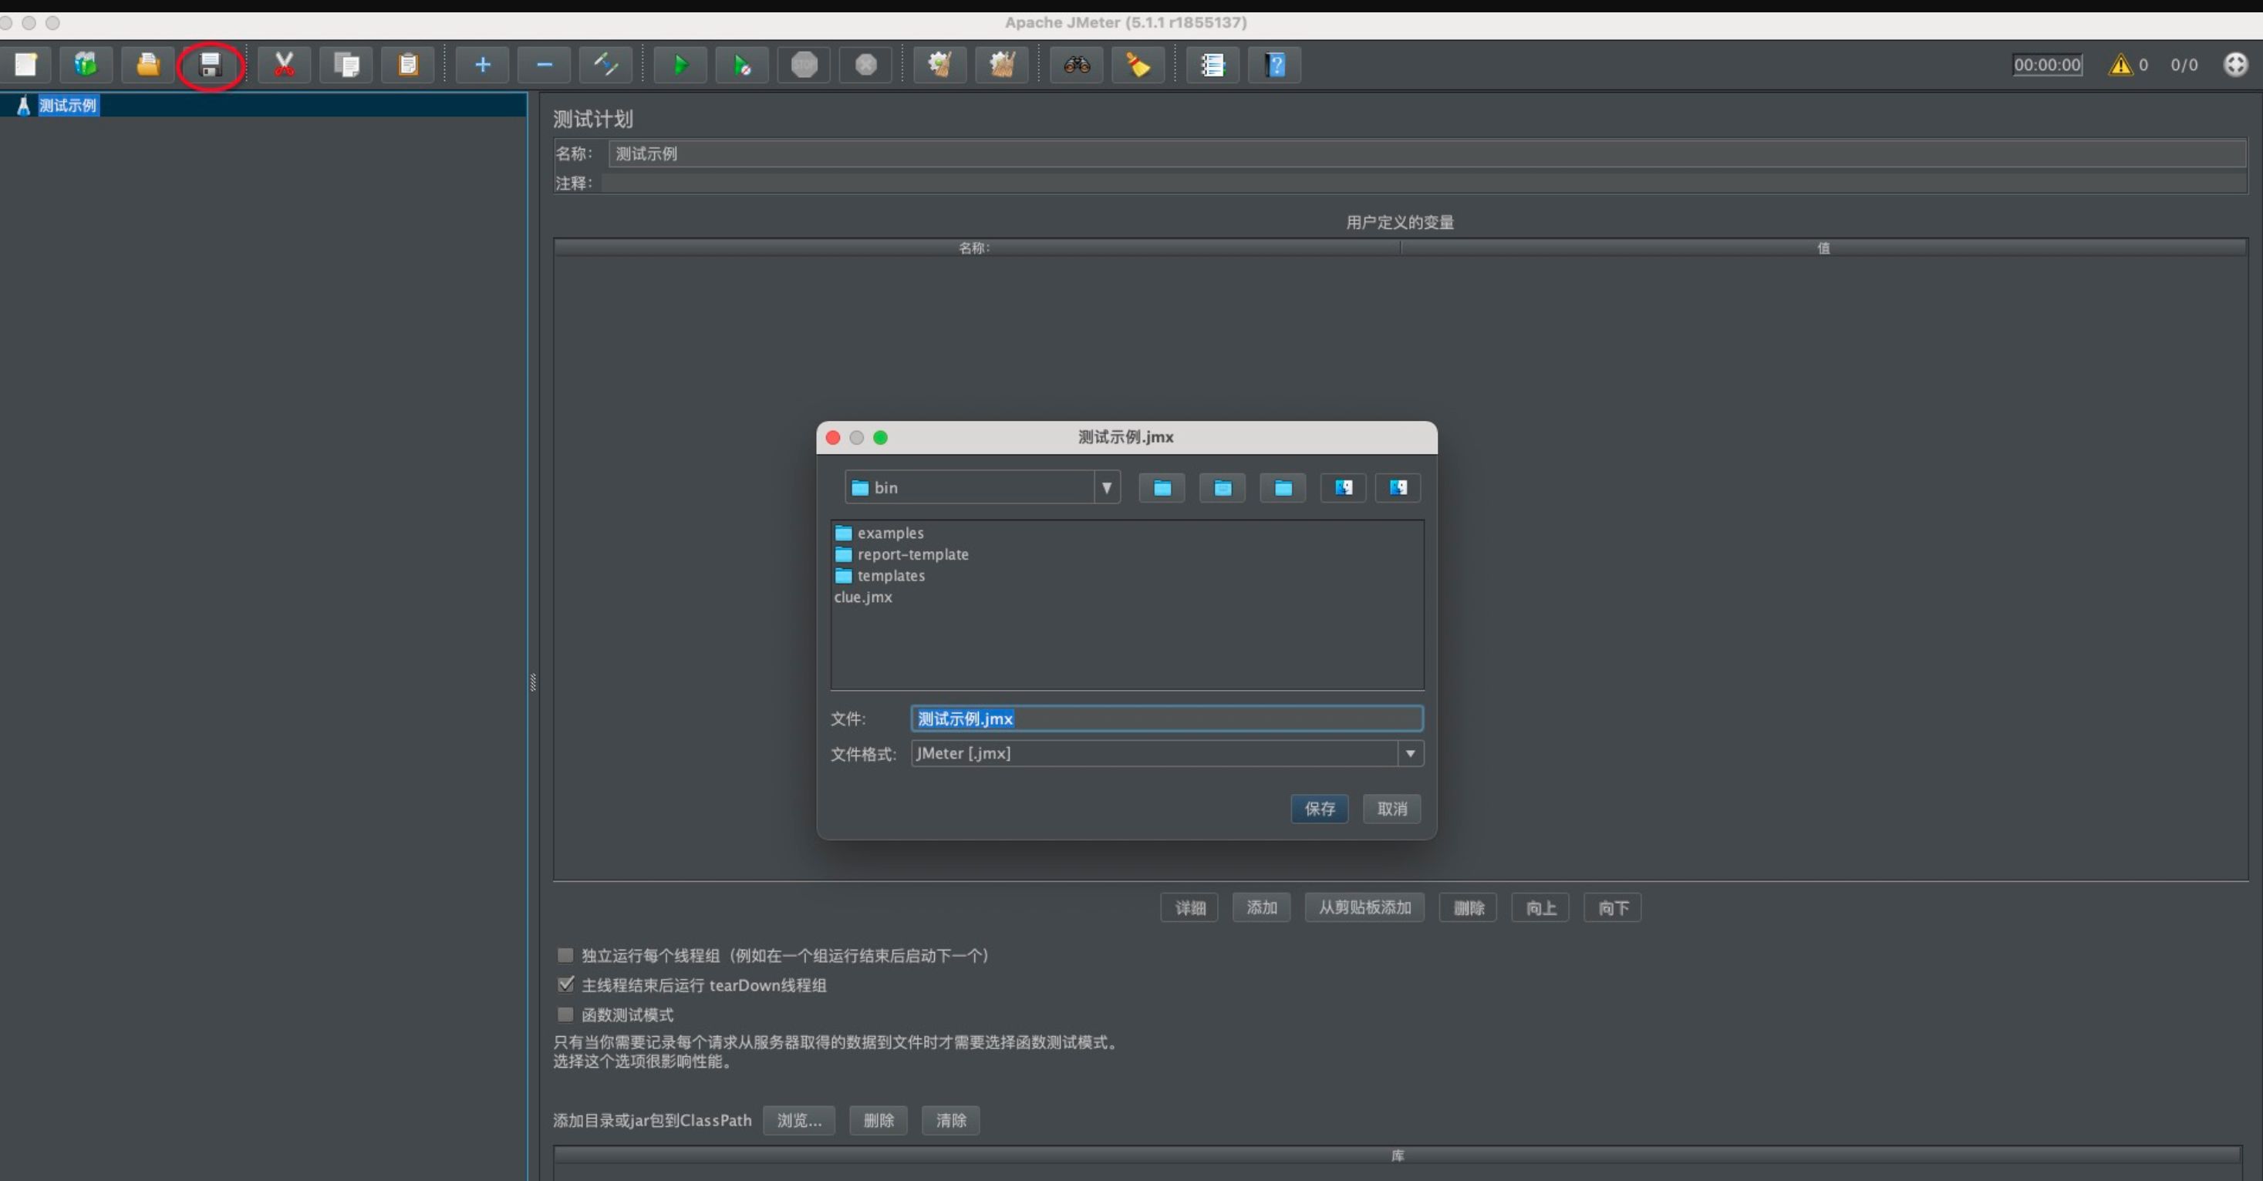The height and width of the screenshot is (1181, 2263).
Task: Select the examples folder in file list
Action: pos(879,533)
